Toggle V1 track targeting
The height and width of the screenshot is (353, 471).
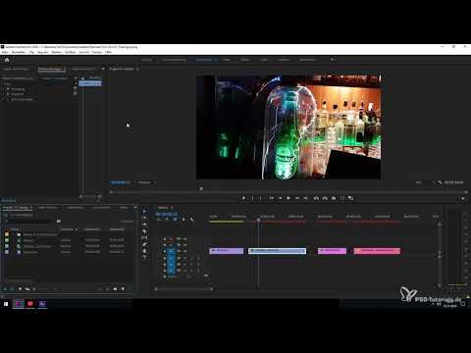(x=171, y=251)
